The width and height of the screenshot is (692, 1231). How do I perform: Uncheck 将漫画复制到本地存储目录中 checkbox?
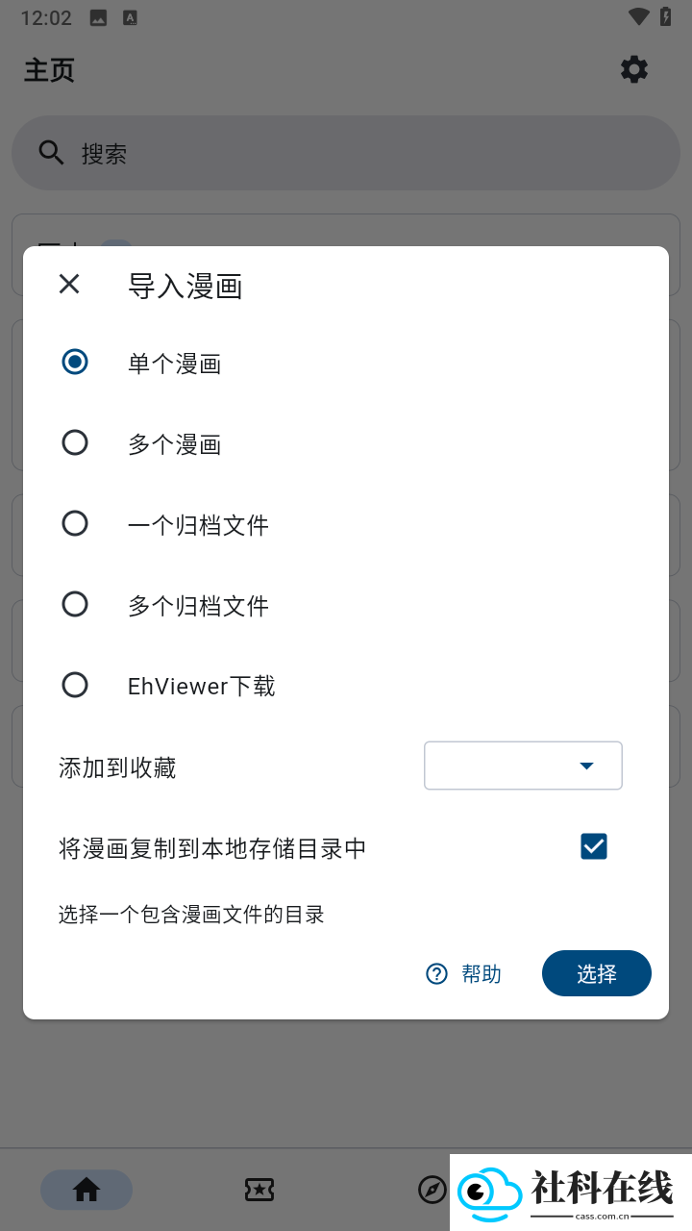pos(594,846)
